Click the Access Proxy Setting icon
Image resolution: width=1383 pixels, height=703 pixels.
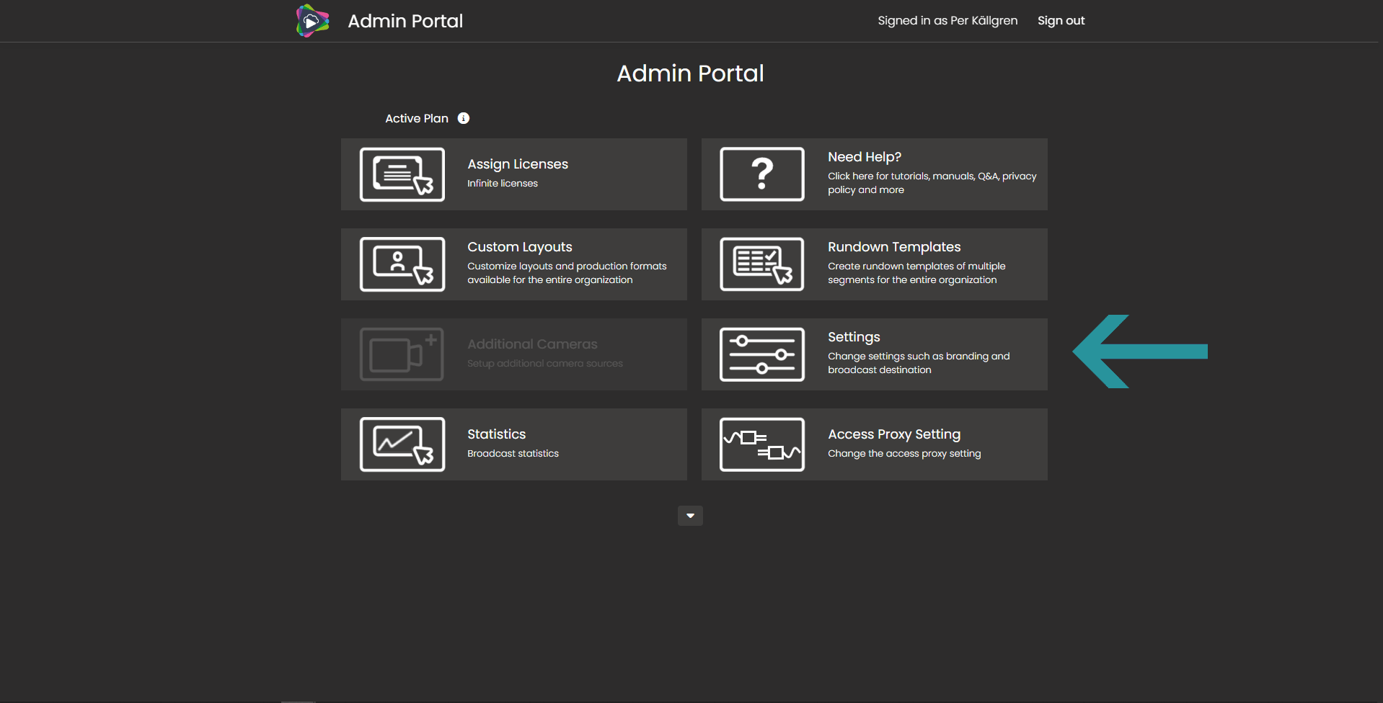pyautogui.click(x=762, y=444)
